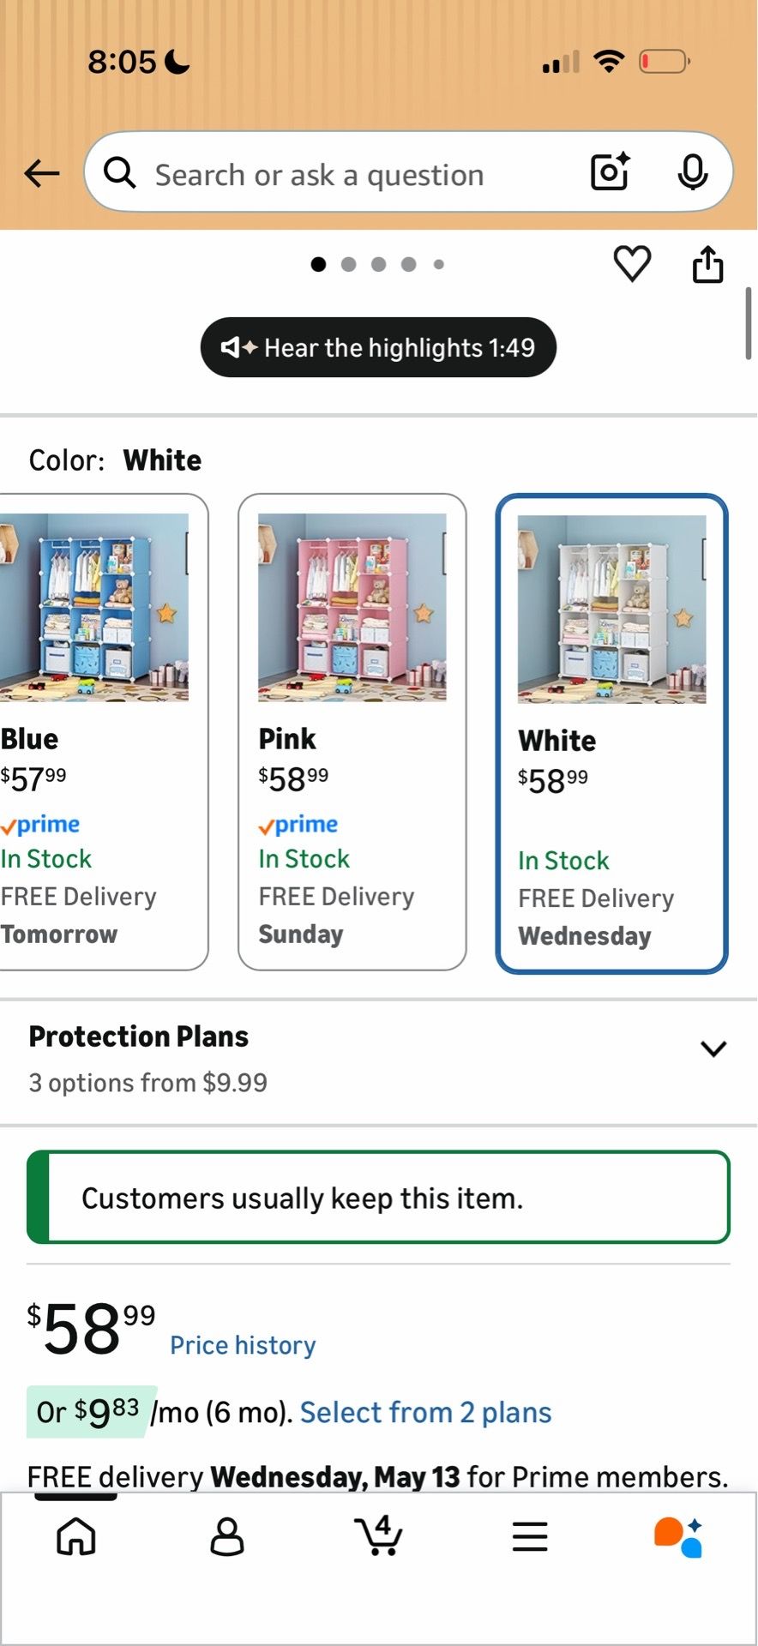Select the Pink color option

[x=352, y=732]
